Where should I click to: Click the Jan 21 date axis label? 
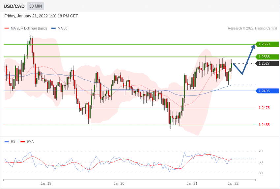(192, 183)
